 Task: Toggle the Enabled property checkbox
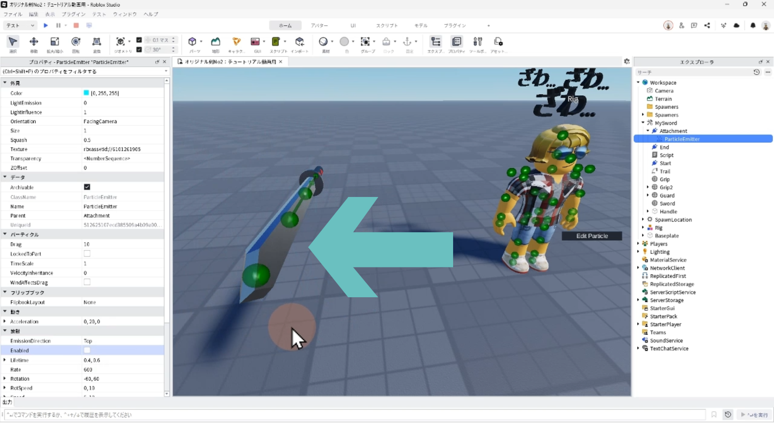click(87, 350)
